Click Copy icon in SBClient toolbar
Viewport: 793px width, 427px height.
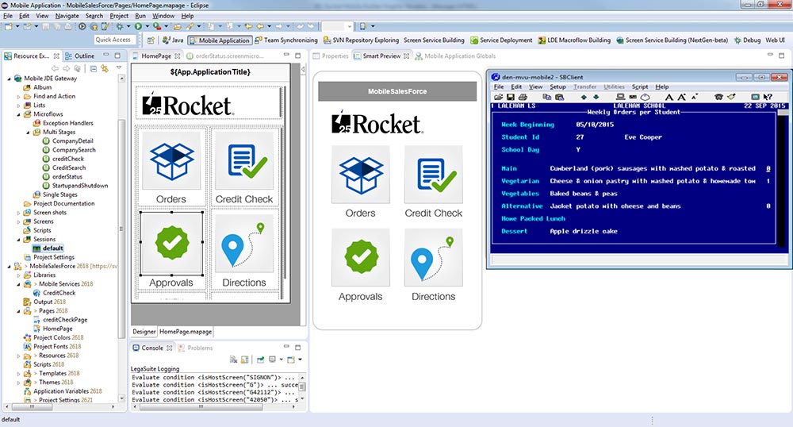[546, 97]
